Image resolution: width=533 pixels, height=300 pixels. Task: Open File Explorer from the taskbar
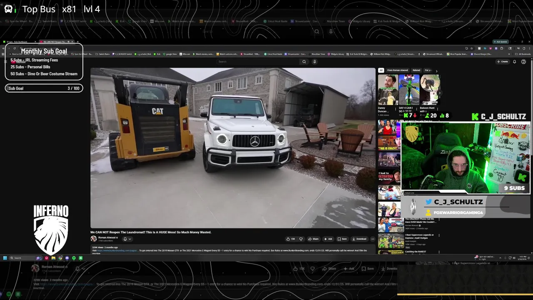coord(53,258)
